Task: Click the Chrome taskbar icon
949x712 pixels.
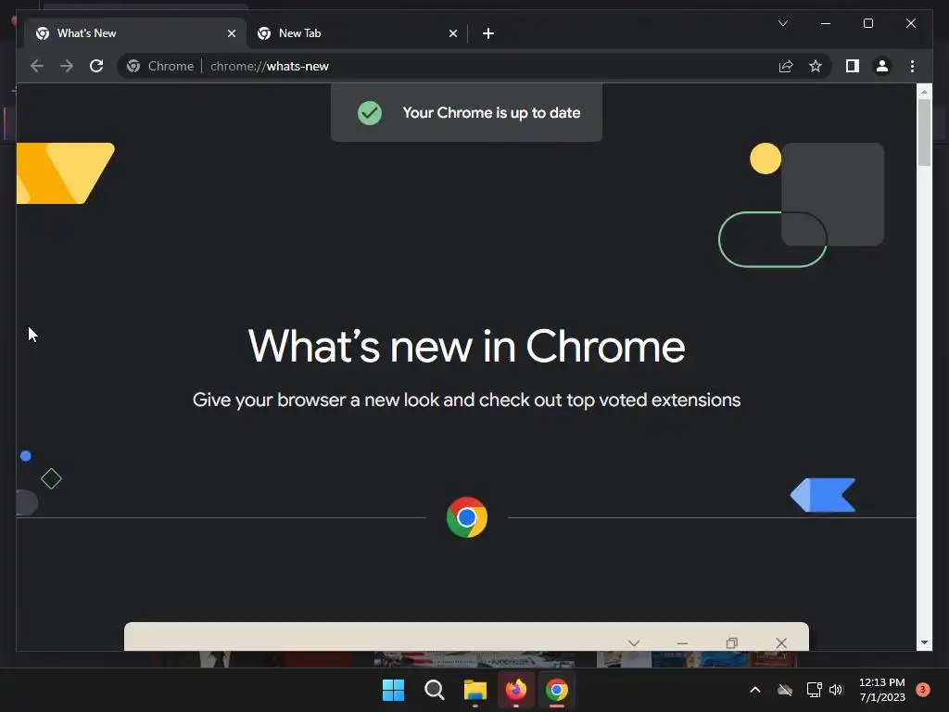Action: click(557, 690)
